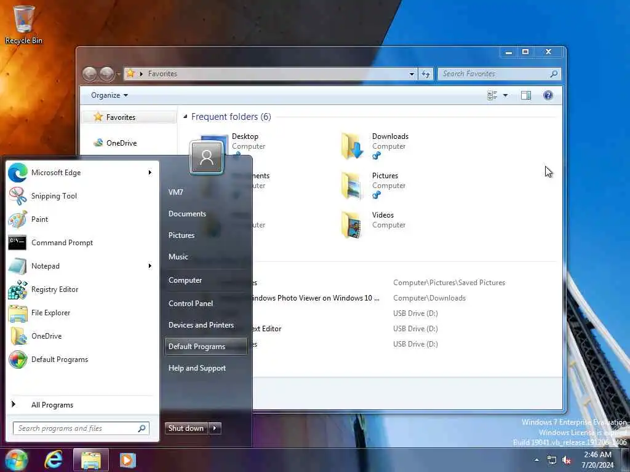The height and width of the screenshot is (472, 630).
Task: Click Computer\Pictures\Saved Pictures path text
Action: tap(449, 283)
